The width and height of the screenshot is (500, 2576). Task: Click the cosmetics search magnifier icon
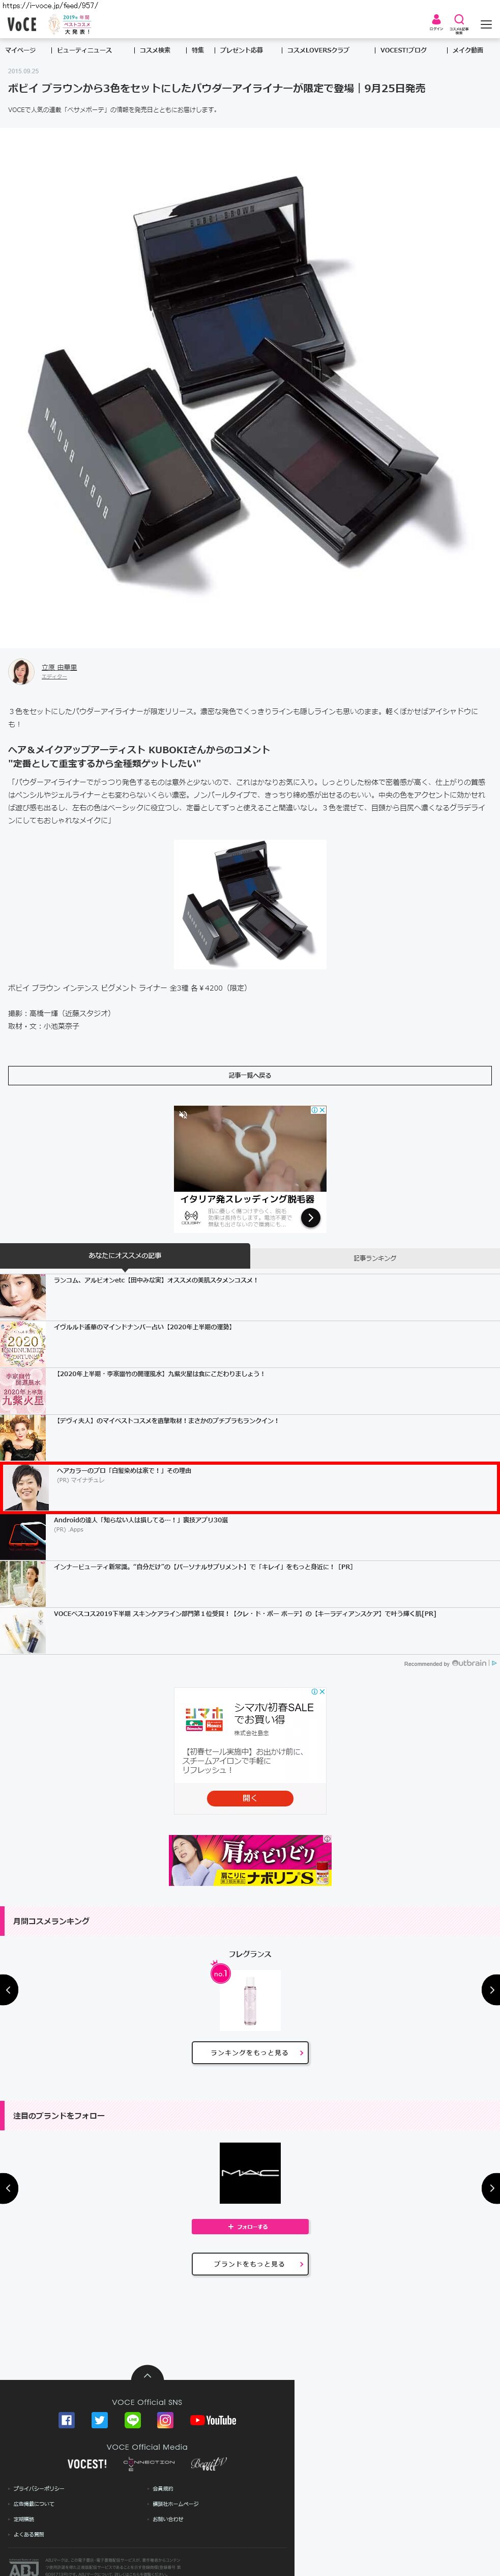pyautogui.click(x=459, y=21)
